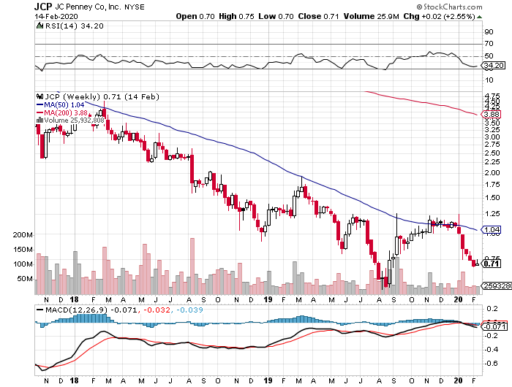Click the 20 year marker under volume
This screenshot has height=387, width=512.
[458, 299]
